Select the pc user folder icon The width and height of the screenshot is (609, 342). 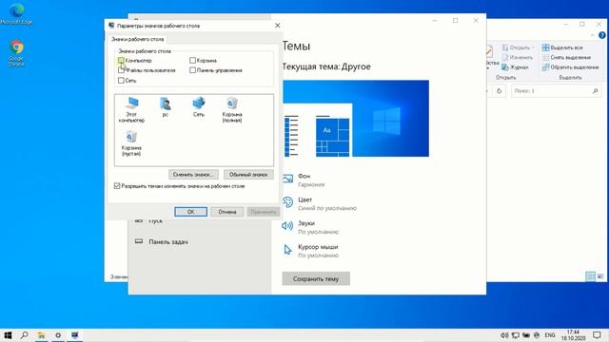click(166, 107)
